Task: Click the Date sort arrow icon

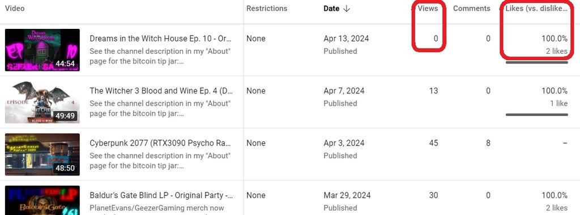Action: tap(346, 9)
